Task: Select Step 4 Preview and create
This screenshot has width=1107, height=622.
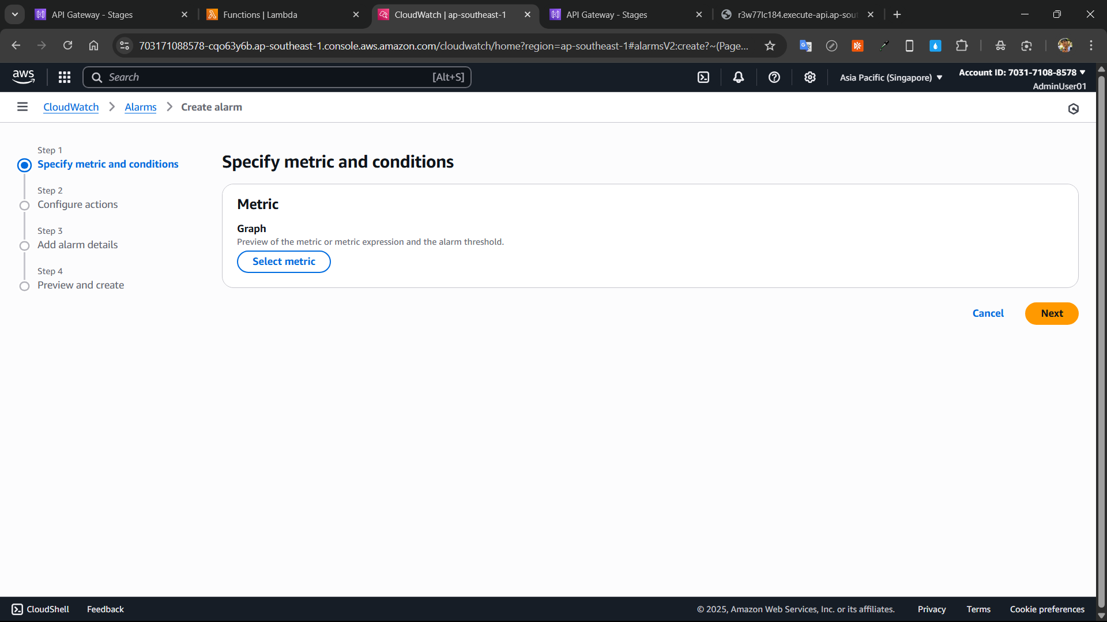Action: [81, 285]
